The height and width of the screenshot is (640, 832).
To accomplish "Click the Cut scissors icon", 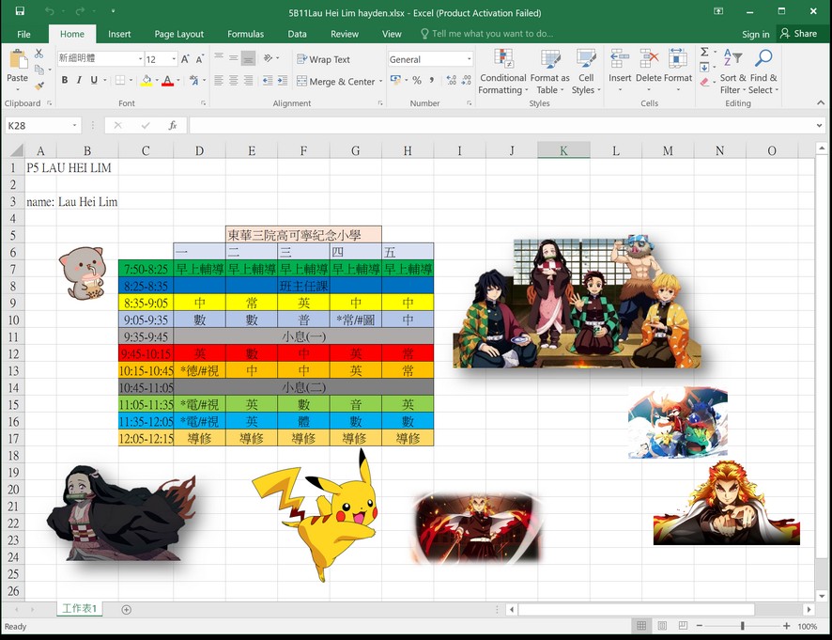I will click(39, 54).
